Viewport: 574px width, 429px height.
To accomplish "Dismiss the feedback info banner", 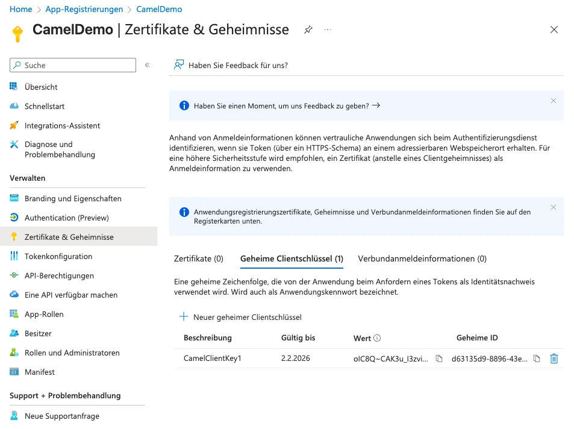I will click(553, 101).
